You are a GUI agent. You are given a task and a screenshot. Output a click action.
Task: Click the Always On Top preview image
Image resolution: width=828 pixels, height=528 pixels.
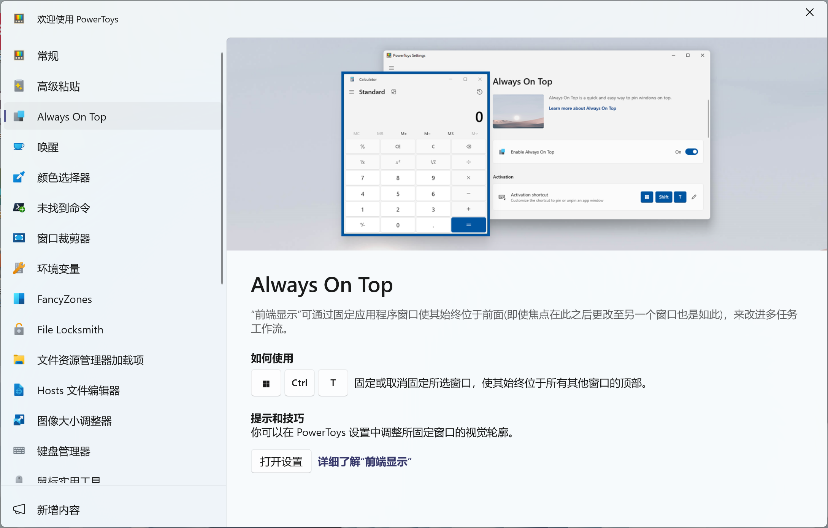point(527,144)
